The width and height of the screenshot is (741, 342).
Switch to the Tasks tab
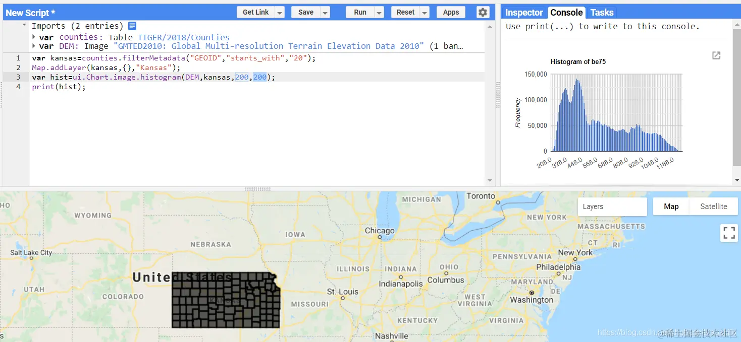coord(602,13)
